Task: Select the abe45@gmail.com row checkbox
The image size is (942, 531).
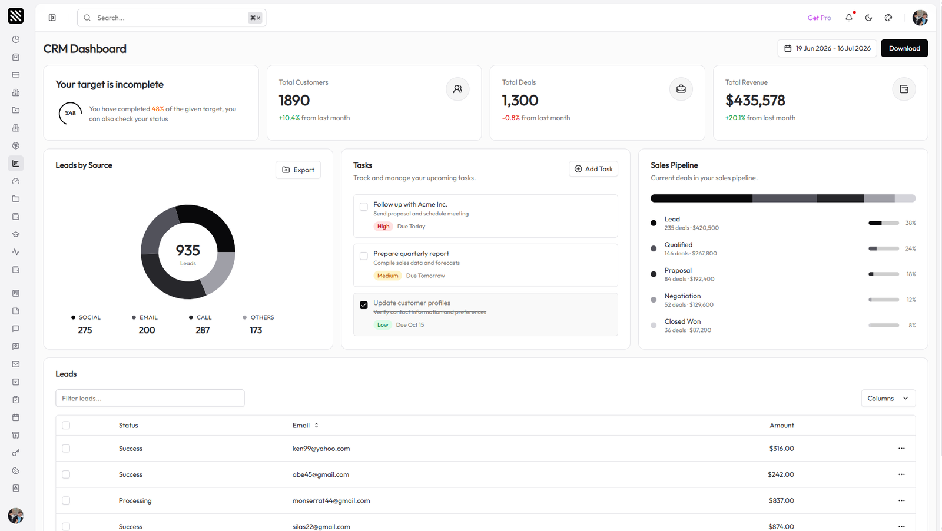Action: 66,474
